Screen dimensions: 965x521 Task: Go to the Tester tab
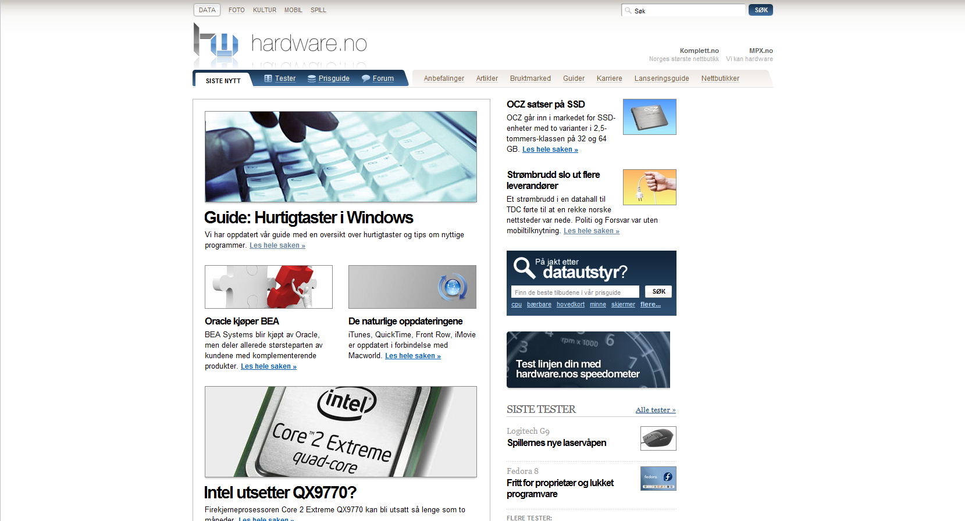(x=285, y=78)
